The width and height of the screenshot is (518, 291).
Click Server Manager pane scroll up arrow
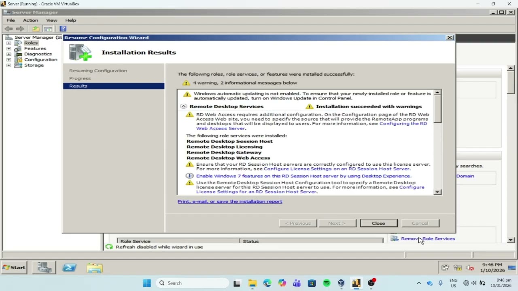pos(511,68)
